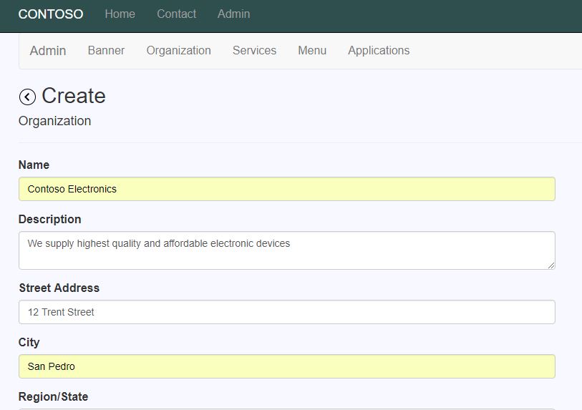The height and width of the screenshot is (410, 582).
Task: Go to Home in the top navbar
Action: pos(120,14)
